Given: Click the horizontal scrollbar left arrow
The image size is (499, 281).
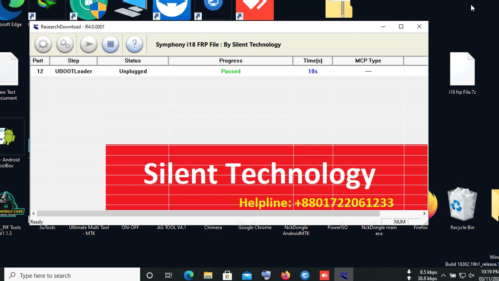Looking at the screenshot, I should coord(34,213).
